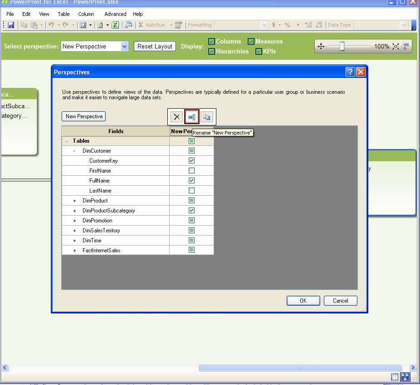420x385 pixels.
Task: Click the right-arrow decimal places icon
Action: tap(319, 25)
